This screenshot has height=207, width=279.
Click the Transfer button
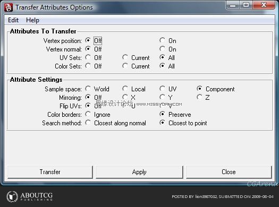50,172
